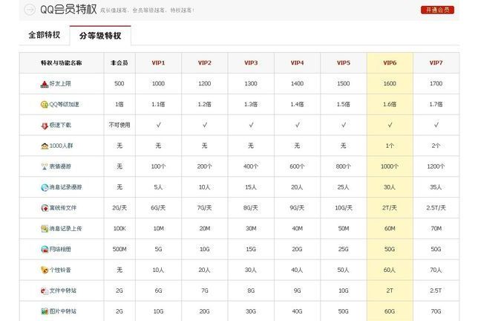
Task: Click the VIP5 column header
Action: click(x=344, y=62)
